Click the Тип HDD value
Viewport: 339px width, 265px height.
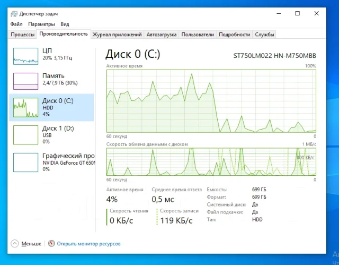pyautogui.click(x=257, y=219)
